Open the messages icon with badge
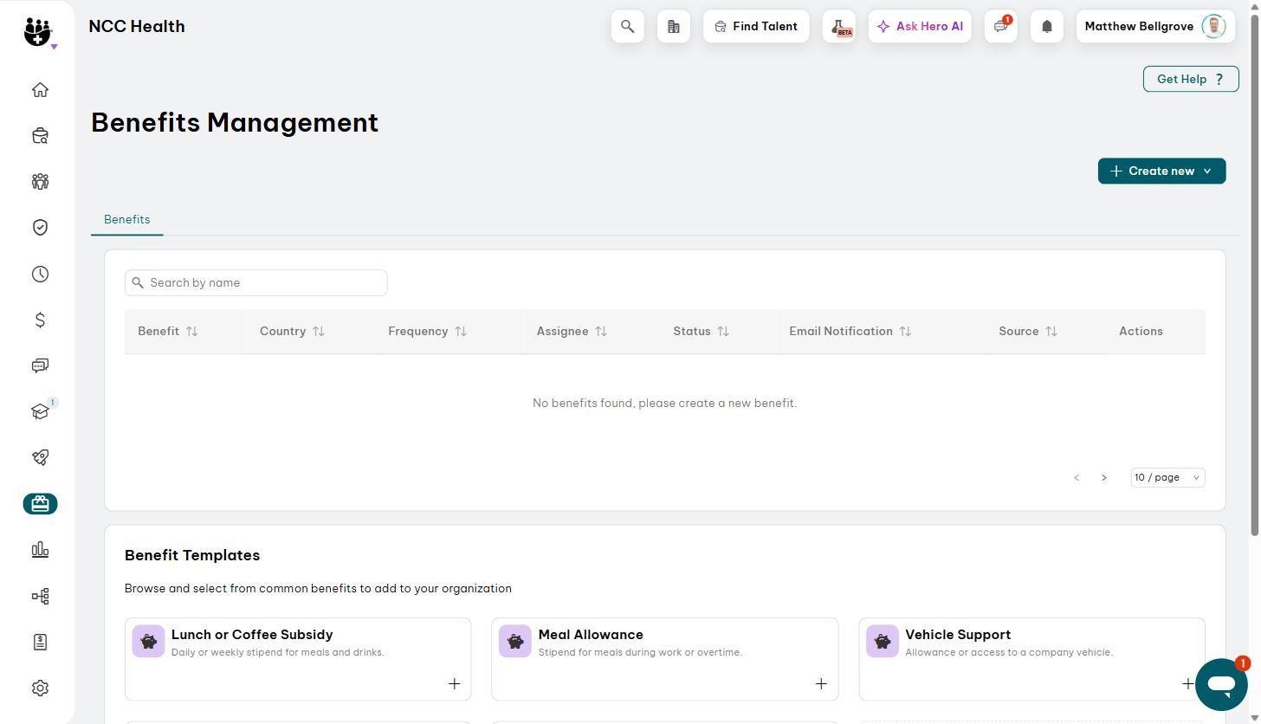This screenshot has width=1261, height=724. [x=1001, y=27]
